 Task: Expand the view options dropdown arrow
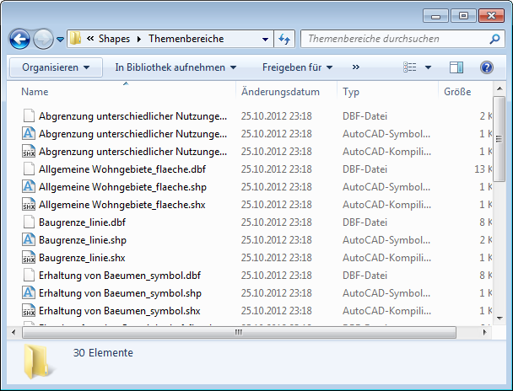[429, 67]
